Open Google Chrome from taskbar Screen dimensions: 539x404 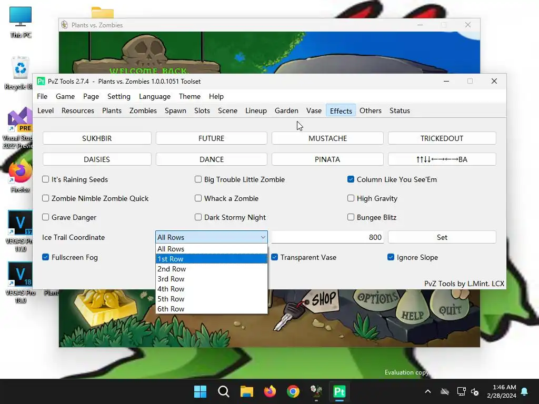[293, 391]
